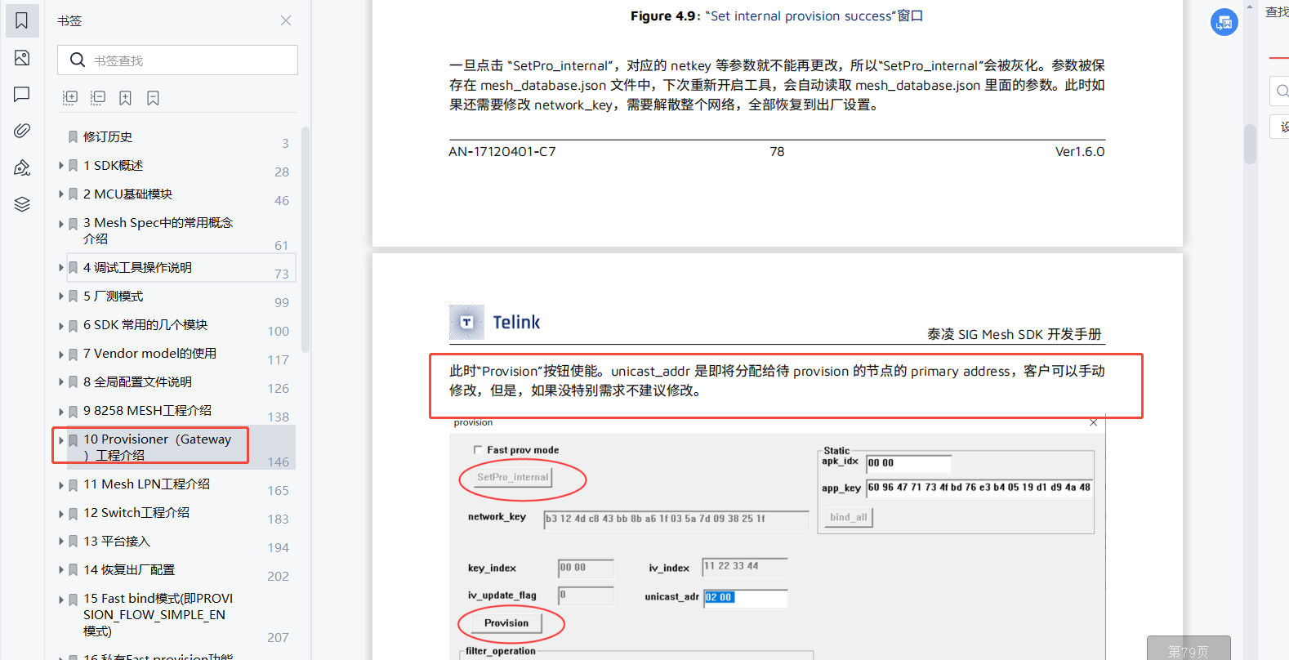Go to 14 恢复出厂配置 section
Image resolution: width=1289 pixels, height=660 pixels.
129,569
